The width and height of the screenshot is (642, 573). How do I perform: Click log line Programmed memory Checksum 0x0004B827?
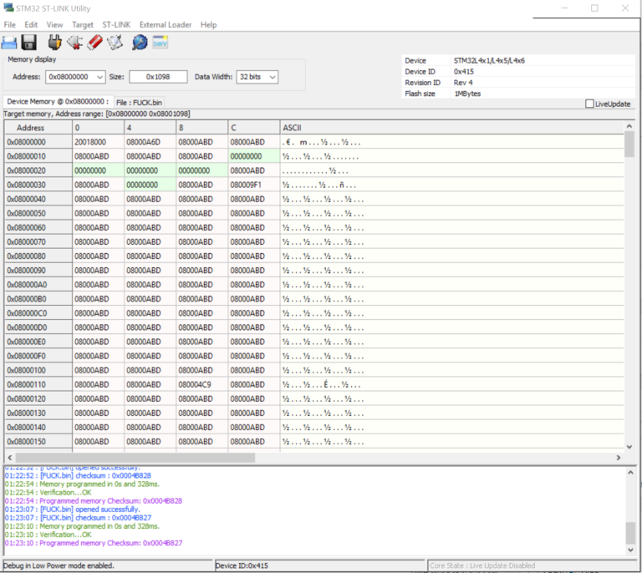(94, 543)
